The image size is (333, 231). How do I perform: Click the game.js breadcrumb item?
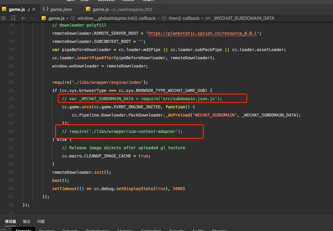56,18
